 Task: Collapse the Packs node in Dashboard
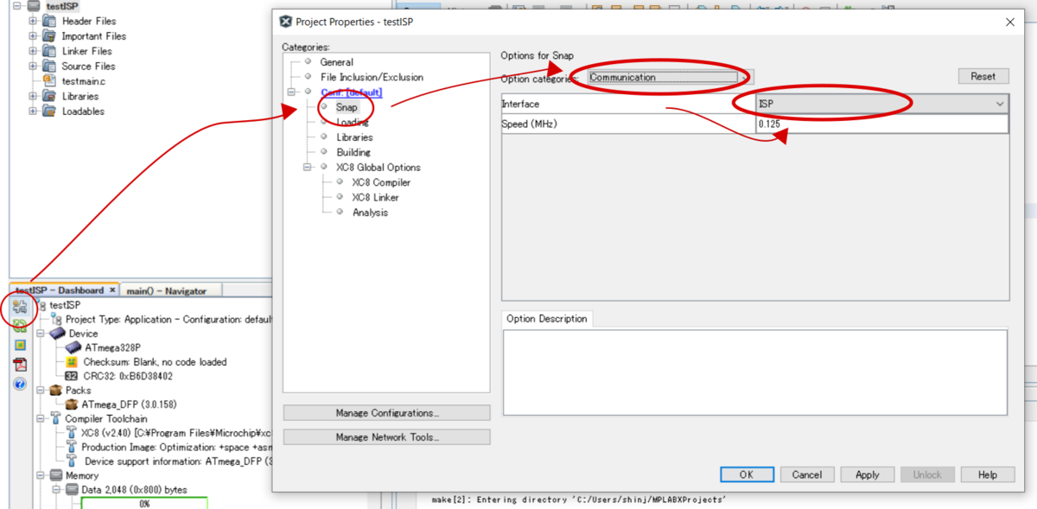(41, 391)
